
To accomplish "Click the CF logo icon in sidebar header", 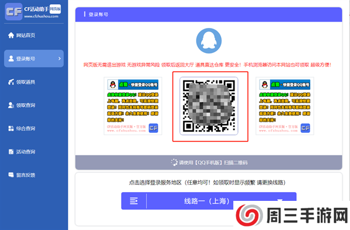I will [x=13, y=12].
